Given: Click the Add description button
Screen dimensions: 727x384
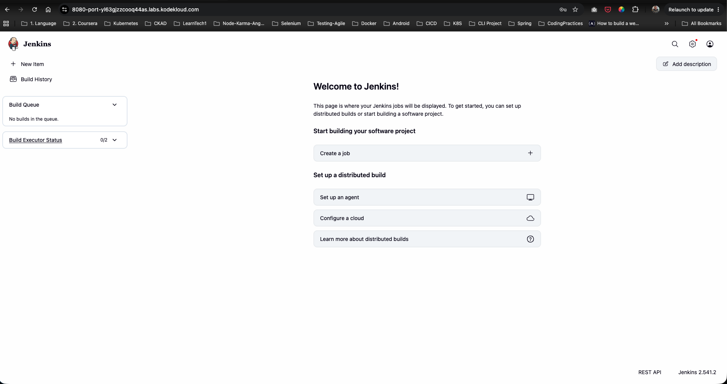Looking at the screenshot, I should pyautogui.click(x=686, y=64).
